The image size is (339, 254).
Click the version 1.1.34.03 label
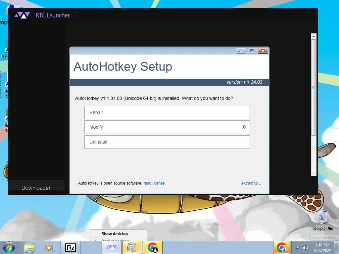coord(244,82)
